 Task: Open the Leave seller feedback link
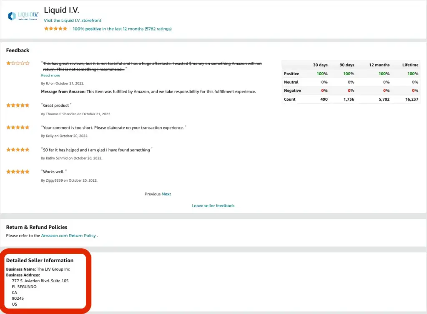click(213, 206)
